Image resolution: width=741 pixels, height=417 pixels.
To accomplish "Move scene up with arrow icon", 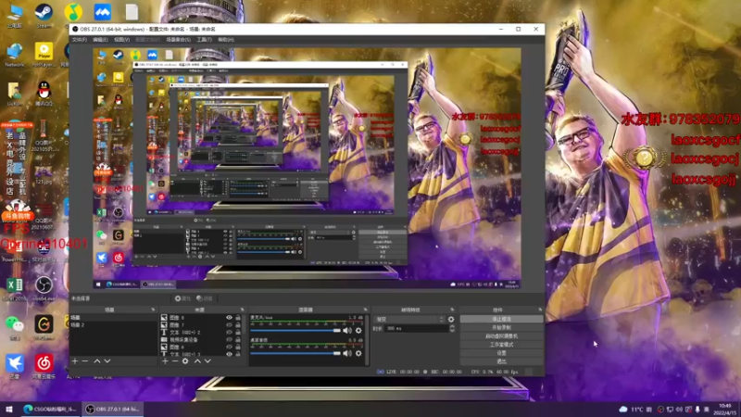I will tap(97, 361).
